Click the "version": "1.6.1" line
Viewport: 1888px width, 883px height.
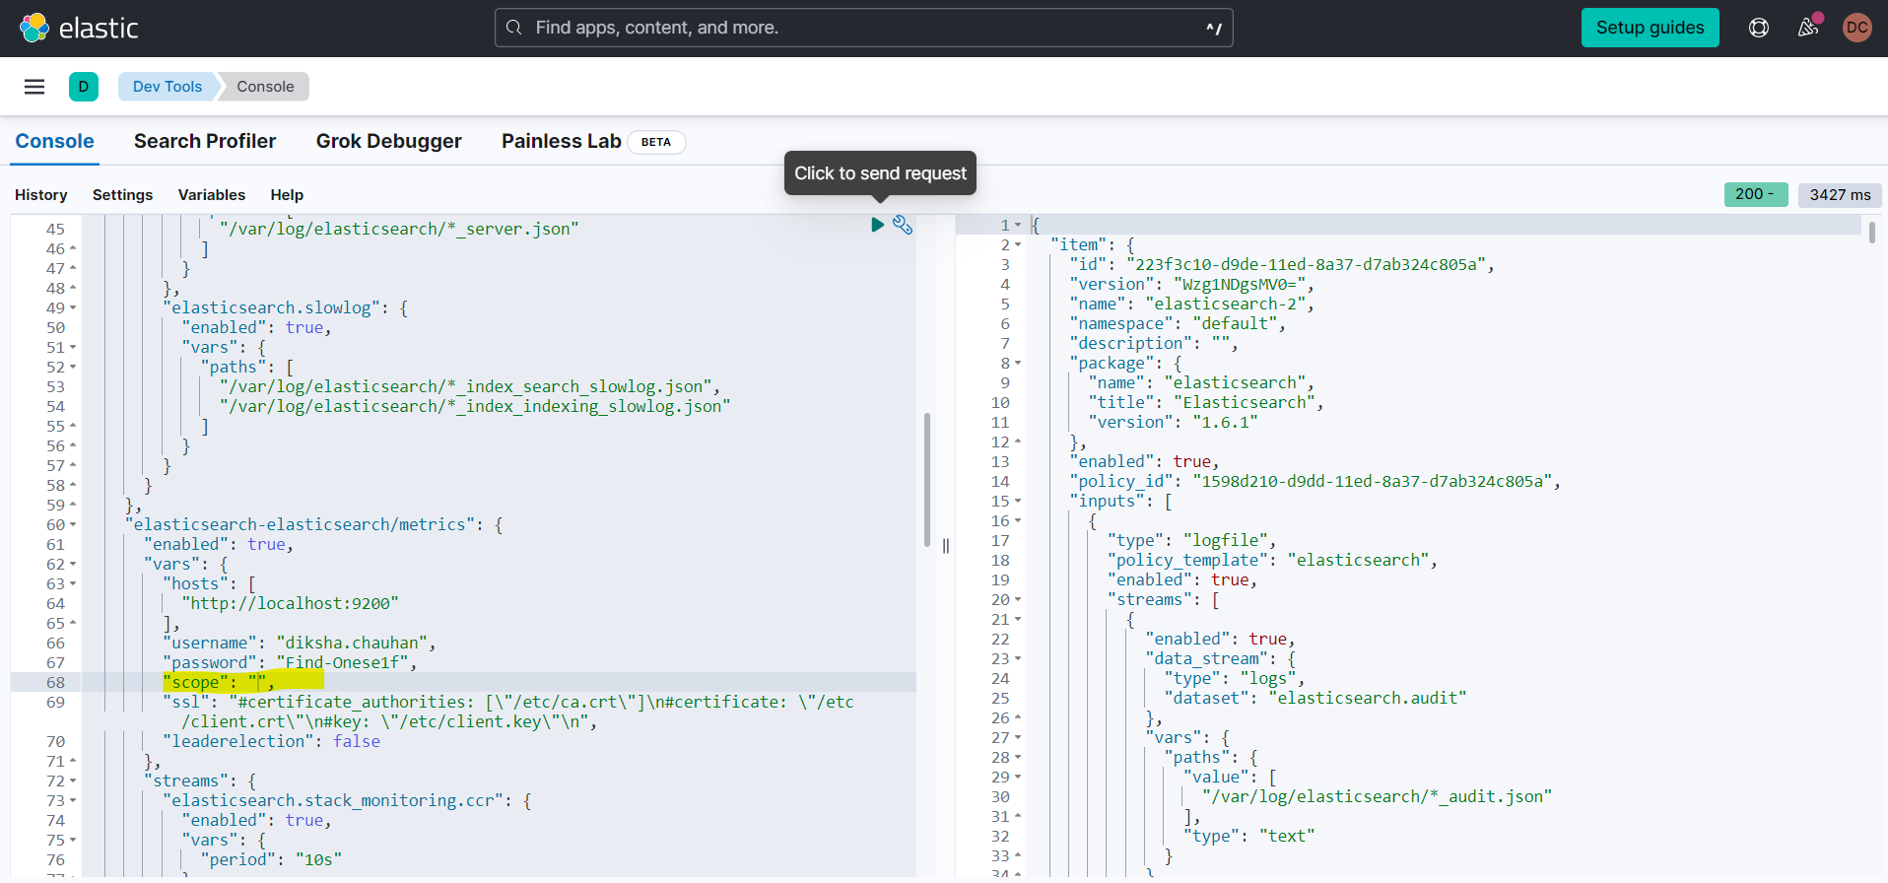pos(1173,422)
